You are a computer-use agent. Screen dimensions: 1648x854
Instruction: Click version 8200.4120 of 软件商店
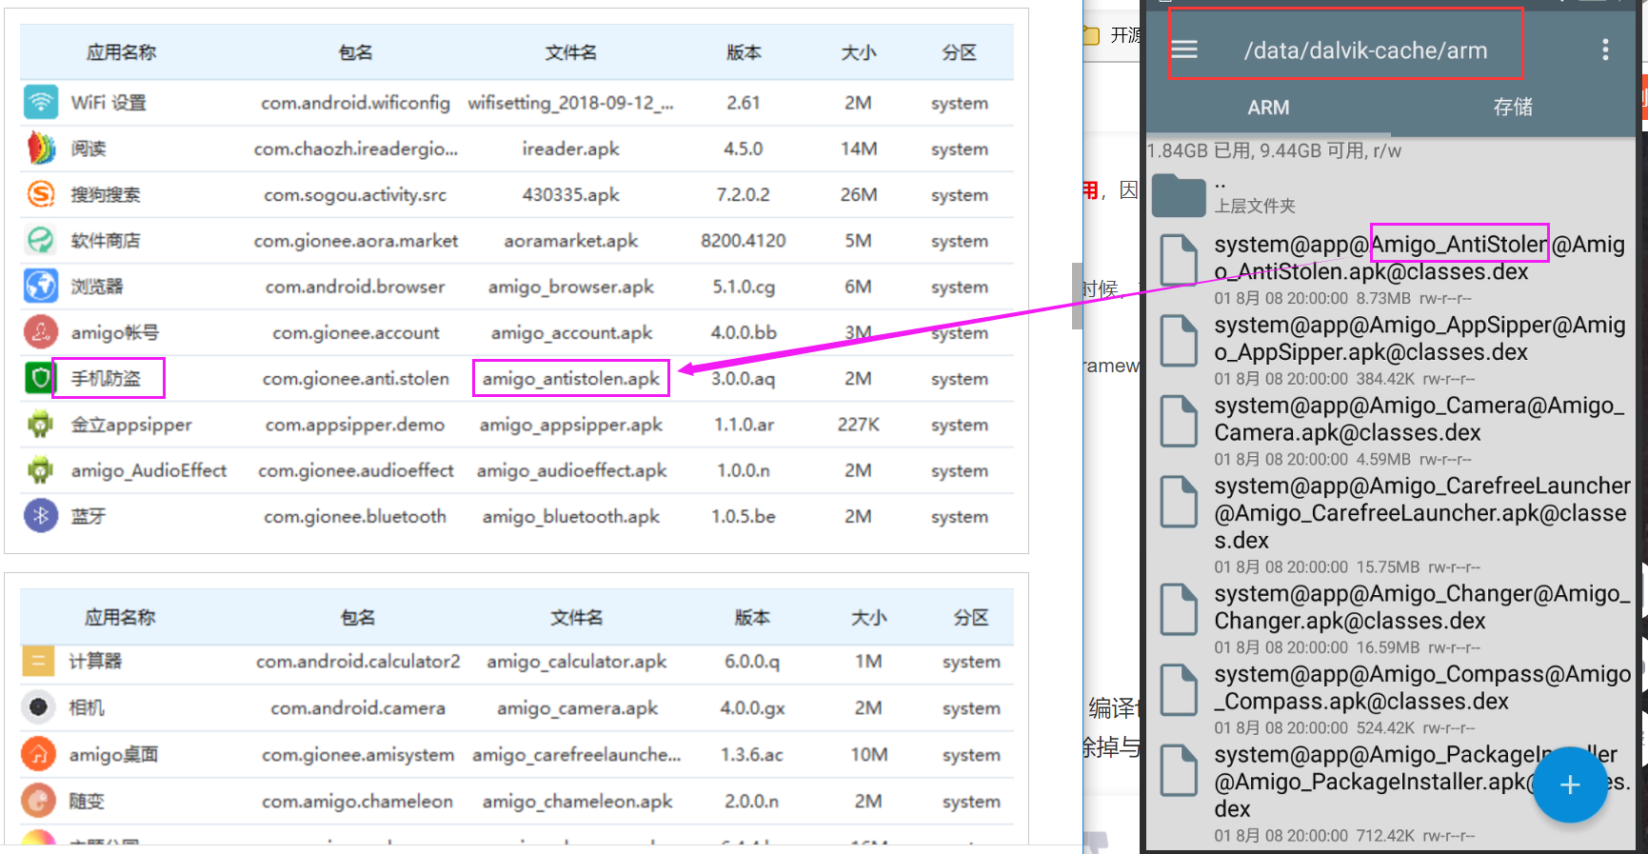[x=744, y=240]
